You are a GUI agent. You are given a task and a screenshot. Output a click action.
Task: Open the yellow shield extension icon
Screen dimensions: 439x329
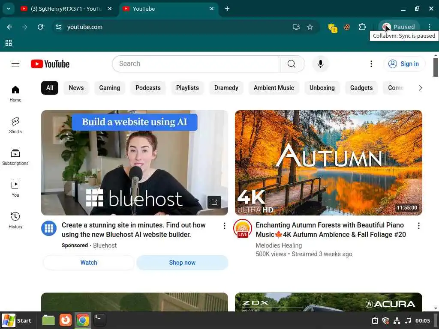tap(333, 27)
